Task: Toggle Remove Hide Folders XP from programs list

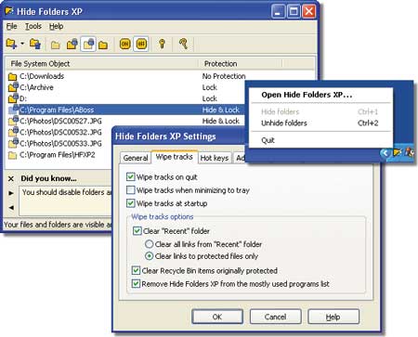Action: pos(136,283)
